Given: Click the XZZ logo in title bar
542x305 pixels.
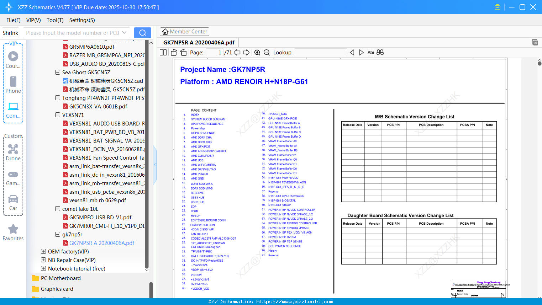Looking at the screenshot, I should coord(9,7).
